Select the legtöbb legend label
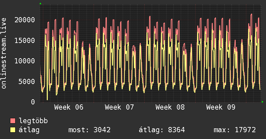Screen dimensions: 266x139 [x=33, y=121]
